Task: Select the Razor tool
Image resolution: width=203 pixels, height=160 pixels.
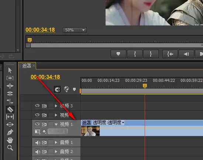Action: coord(10,109)
